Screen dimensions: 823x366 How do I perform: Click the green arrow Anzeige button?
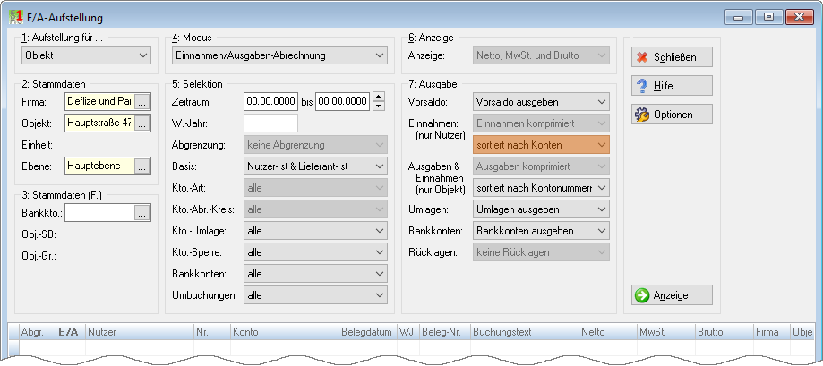(x=672, y=295)
